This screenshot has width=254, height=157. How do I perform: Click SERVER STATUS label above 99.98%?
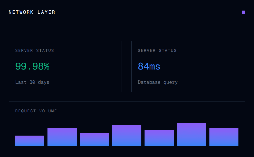pos(35,50)
